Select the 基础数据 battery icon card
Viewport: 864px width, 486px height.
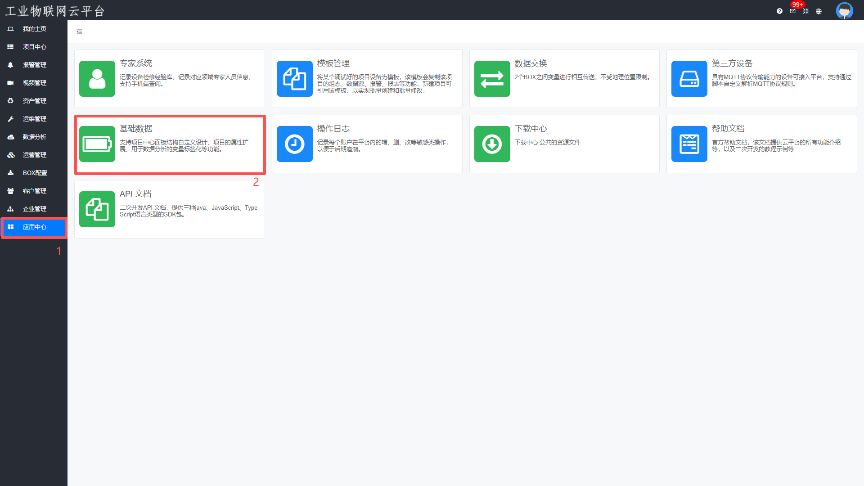[97, 144]
